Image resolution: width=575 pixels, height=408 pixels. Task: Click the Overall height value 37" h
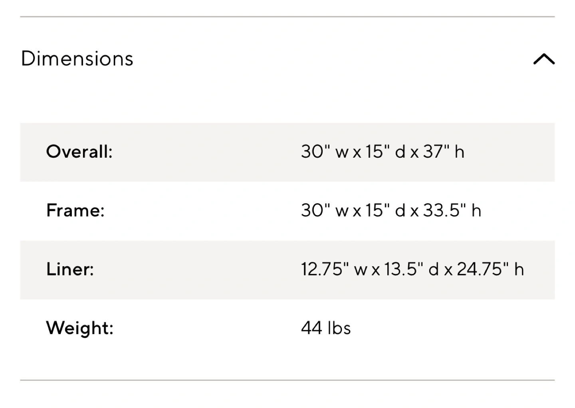pos(444,152)
